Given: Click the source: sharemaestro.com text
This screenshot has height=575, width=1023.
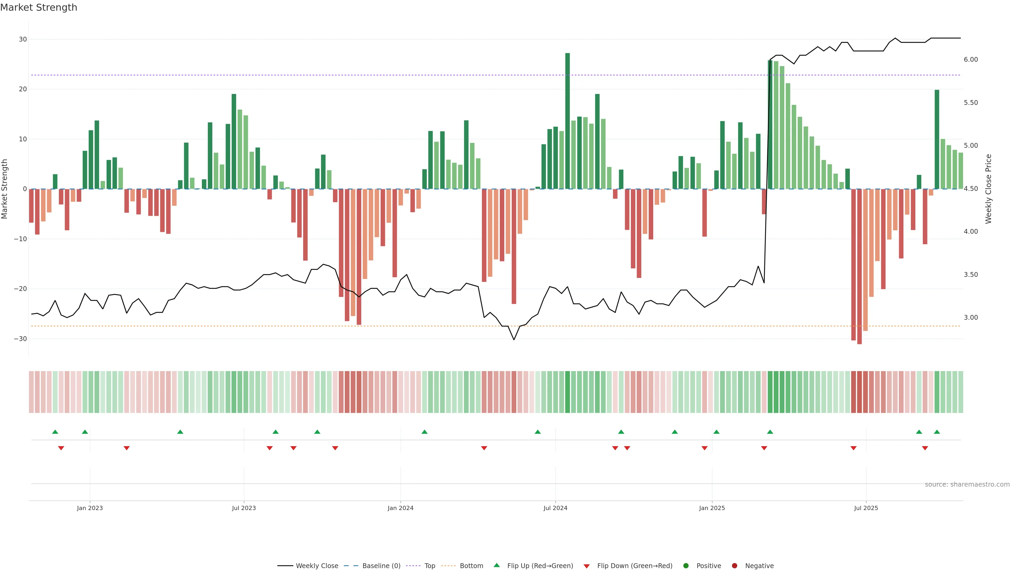Looking at the screenshot, I should (967, 484).
